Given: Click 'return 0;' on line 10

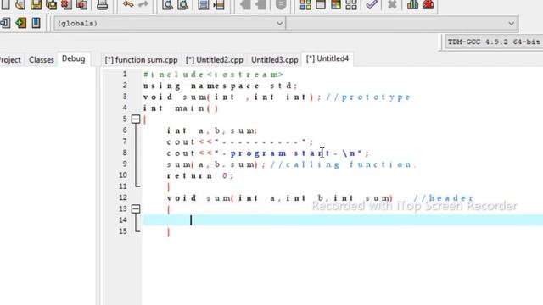Looking at the screenshot, I should pos(200,175).
